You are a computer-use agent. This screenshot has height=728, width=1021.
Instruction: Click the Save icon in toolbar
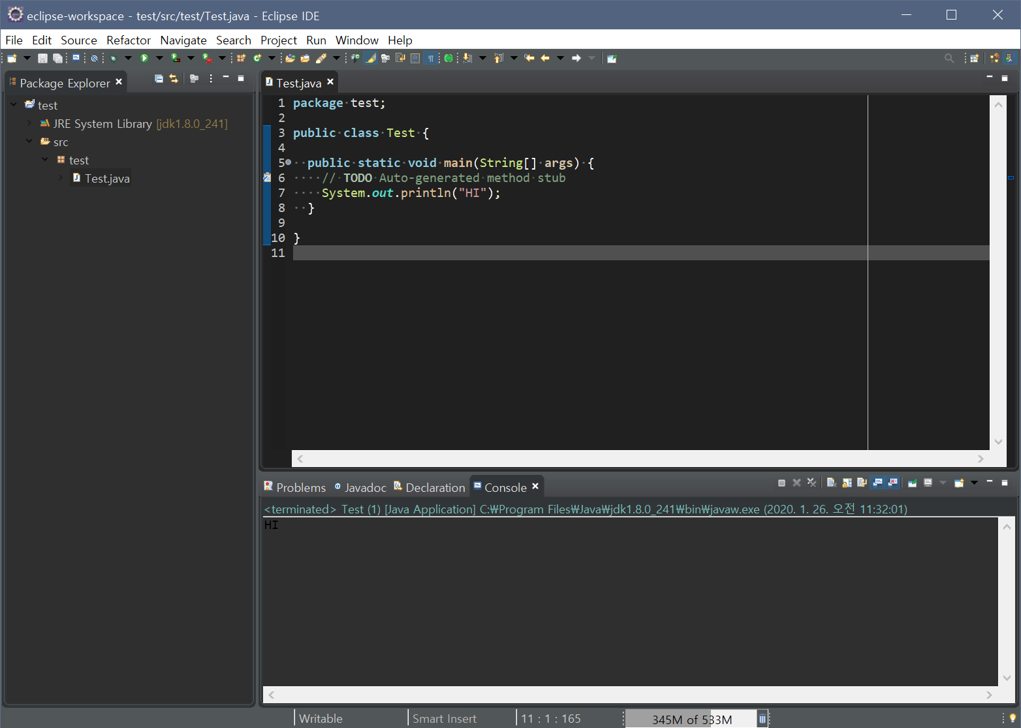[x=42, y=58]
